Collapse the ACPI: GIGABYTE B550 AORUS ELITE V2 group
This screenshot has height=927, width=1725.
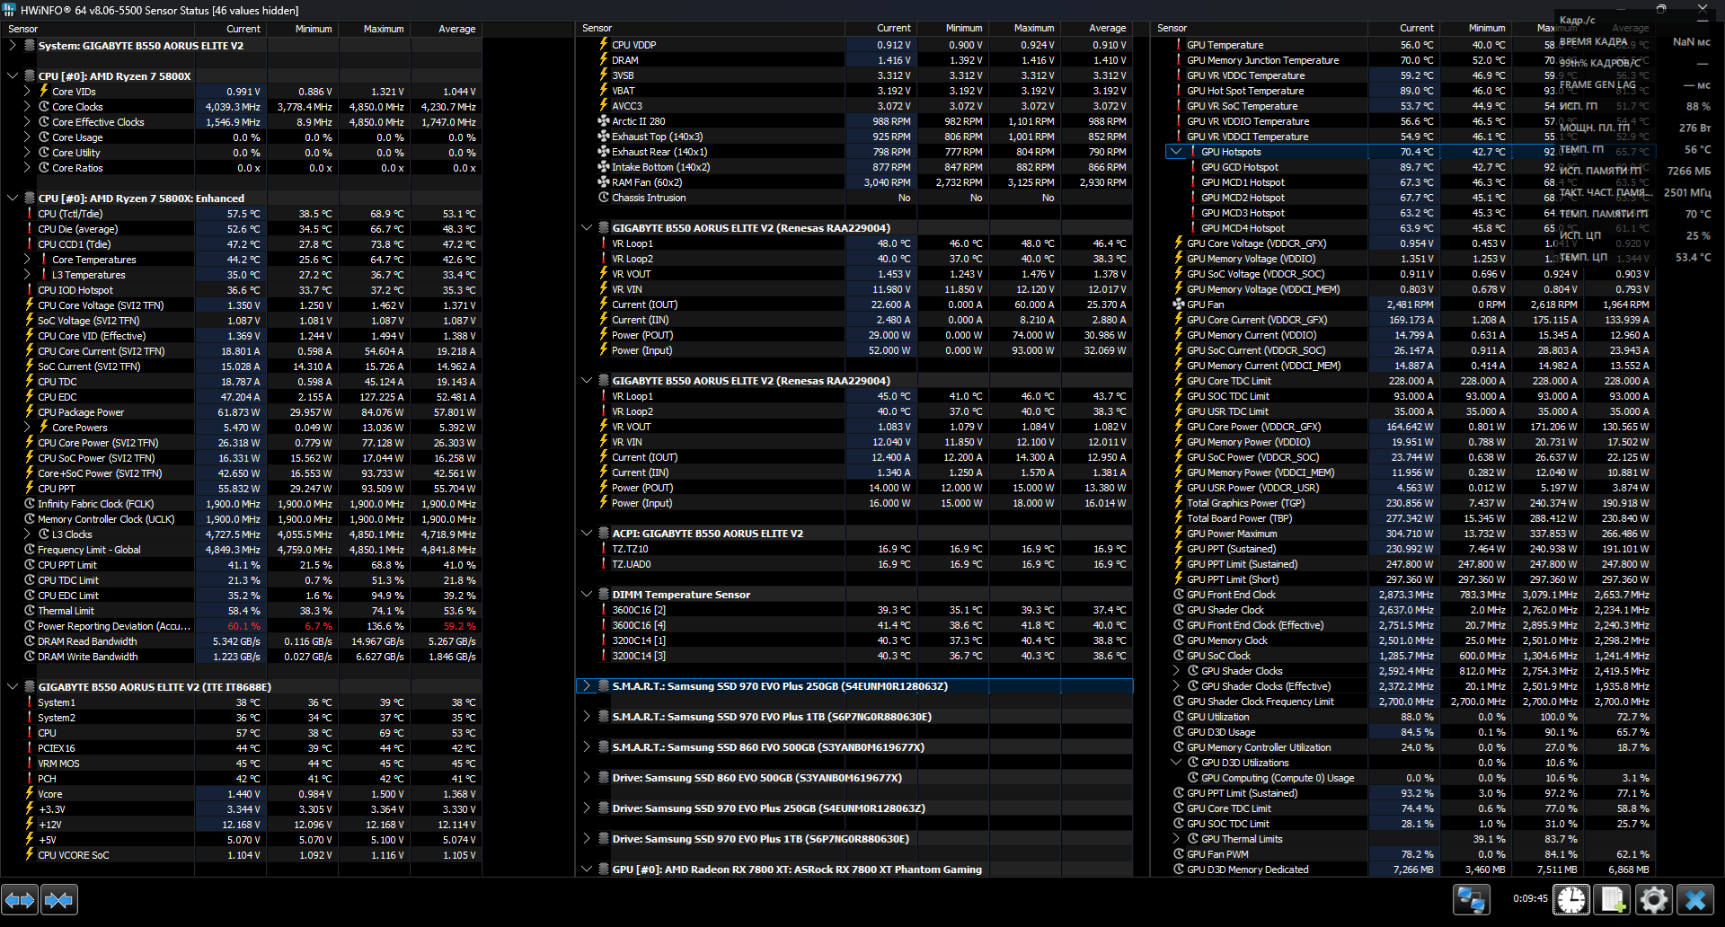(x=587, y=534)
